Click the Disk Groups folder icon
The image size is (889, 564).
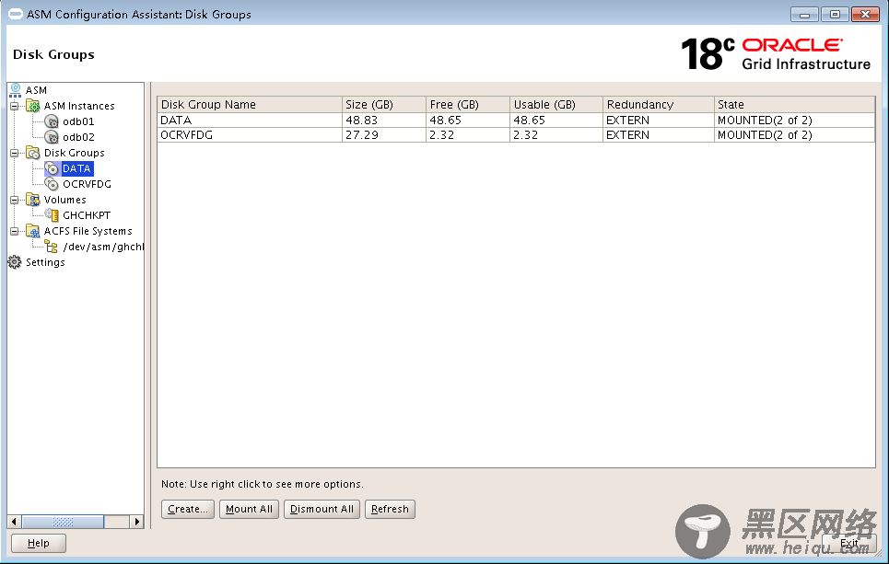click(x=33, y=153)
